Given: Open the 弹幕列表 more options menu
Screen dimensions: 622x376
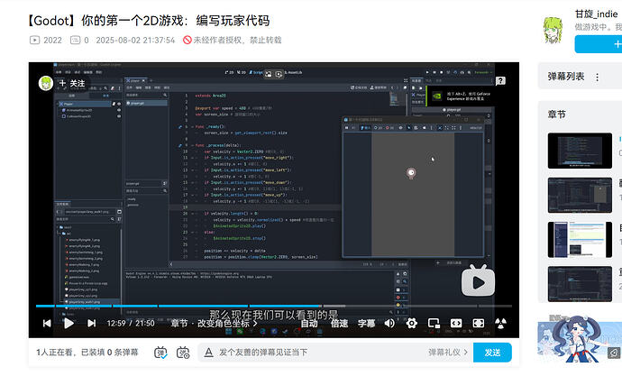Looking at the screenshot, I should pyautogui.click(x=597, y=78).
